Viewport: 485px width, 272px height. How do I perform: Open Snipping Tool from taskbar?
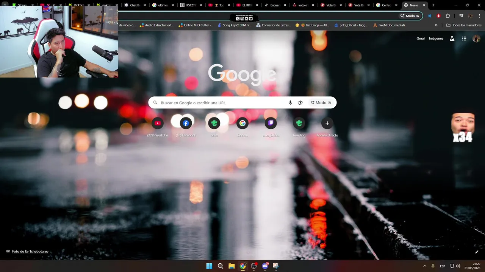[276, 266]
